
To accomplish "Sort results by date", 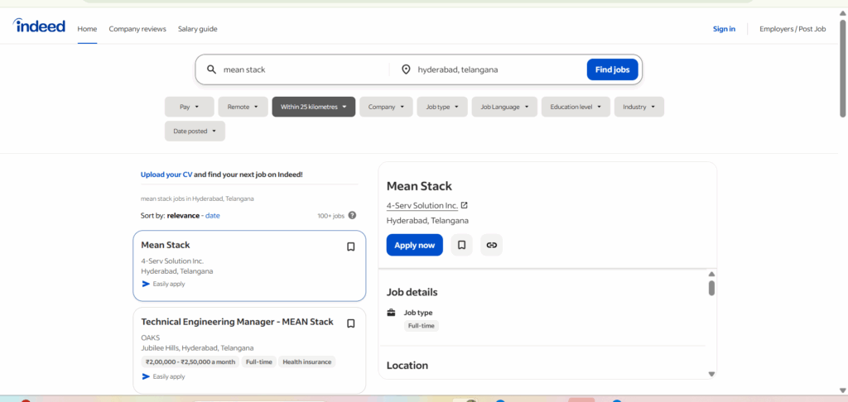I will (213, 215).
